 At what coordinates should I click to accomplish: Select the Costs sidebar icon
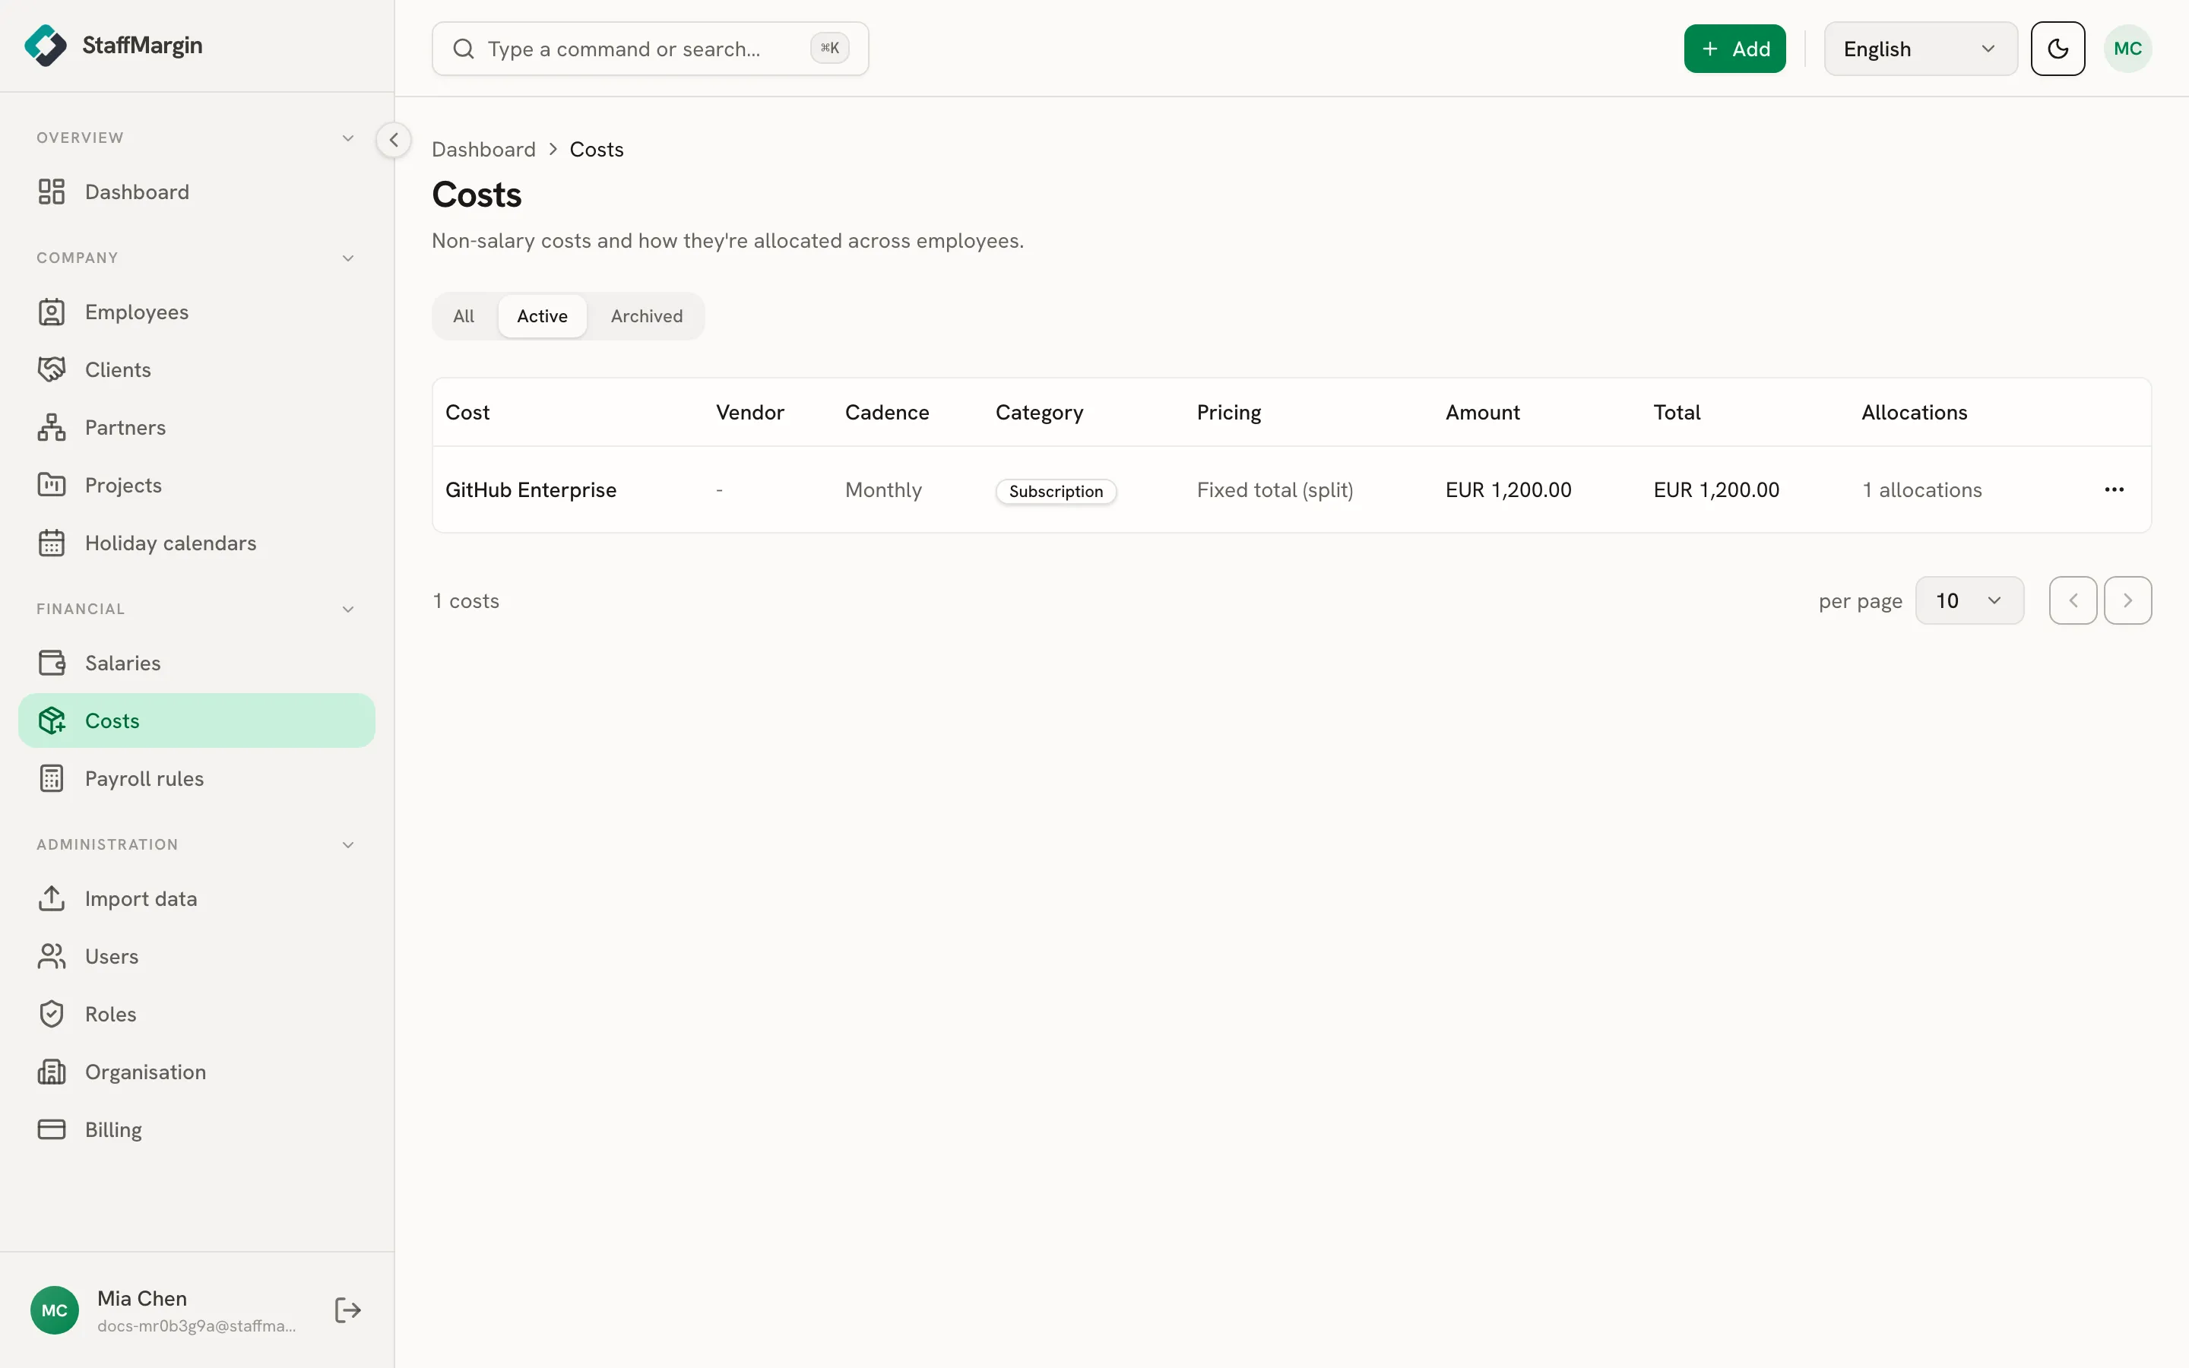tap(52, 721)
